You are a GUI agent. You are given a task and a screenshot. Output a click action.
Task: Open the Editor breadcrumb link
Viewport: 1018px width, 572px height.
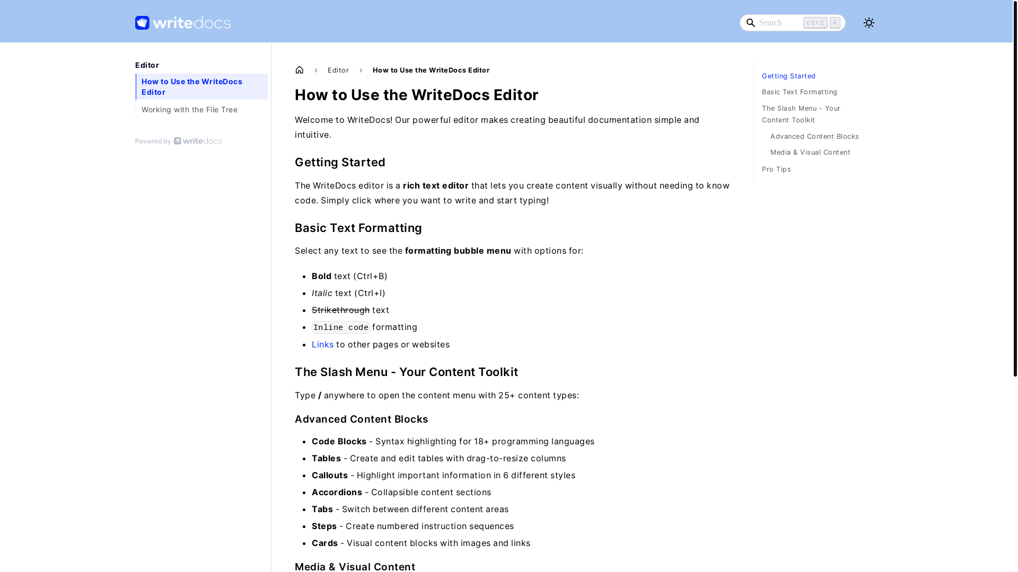pos(338,70)
